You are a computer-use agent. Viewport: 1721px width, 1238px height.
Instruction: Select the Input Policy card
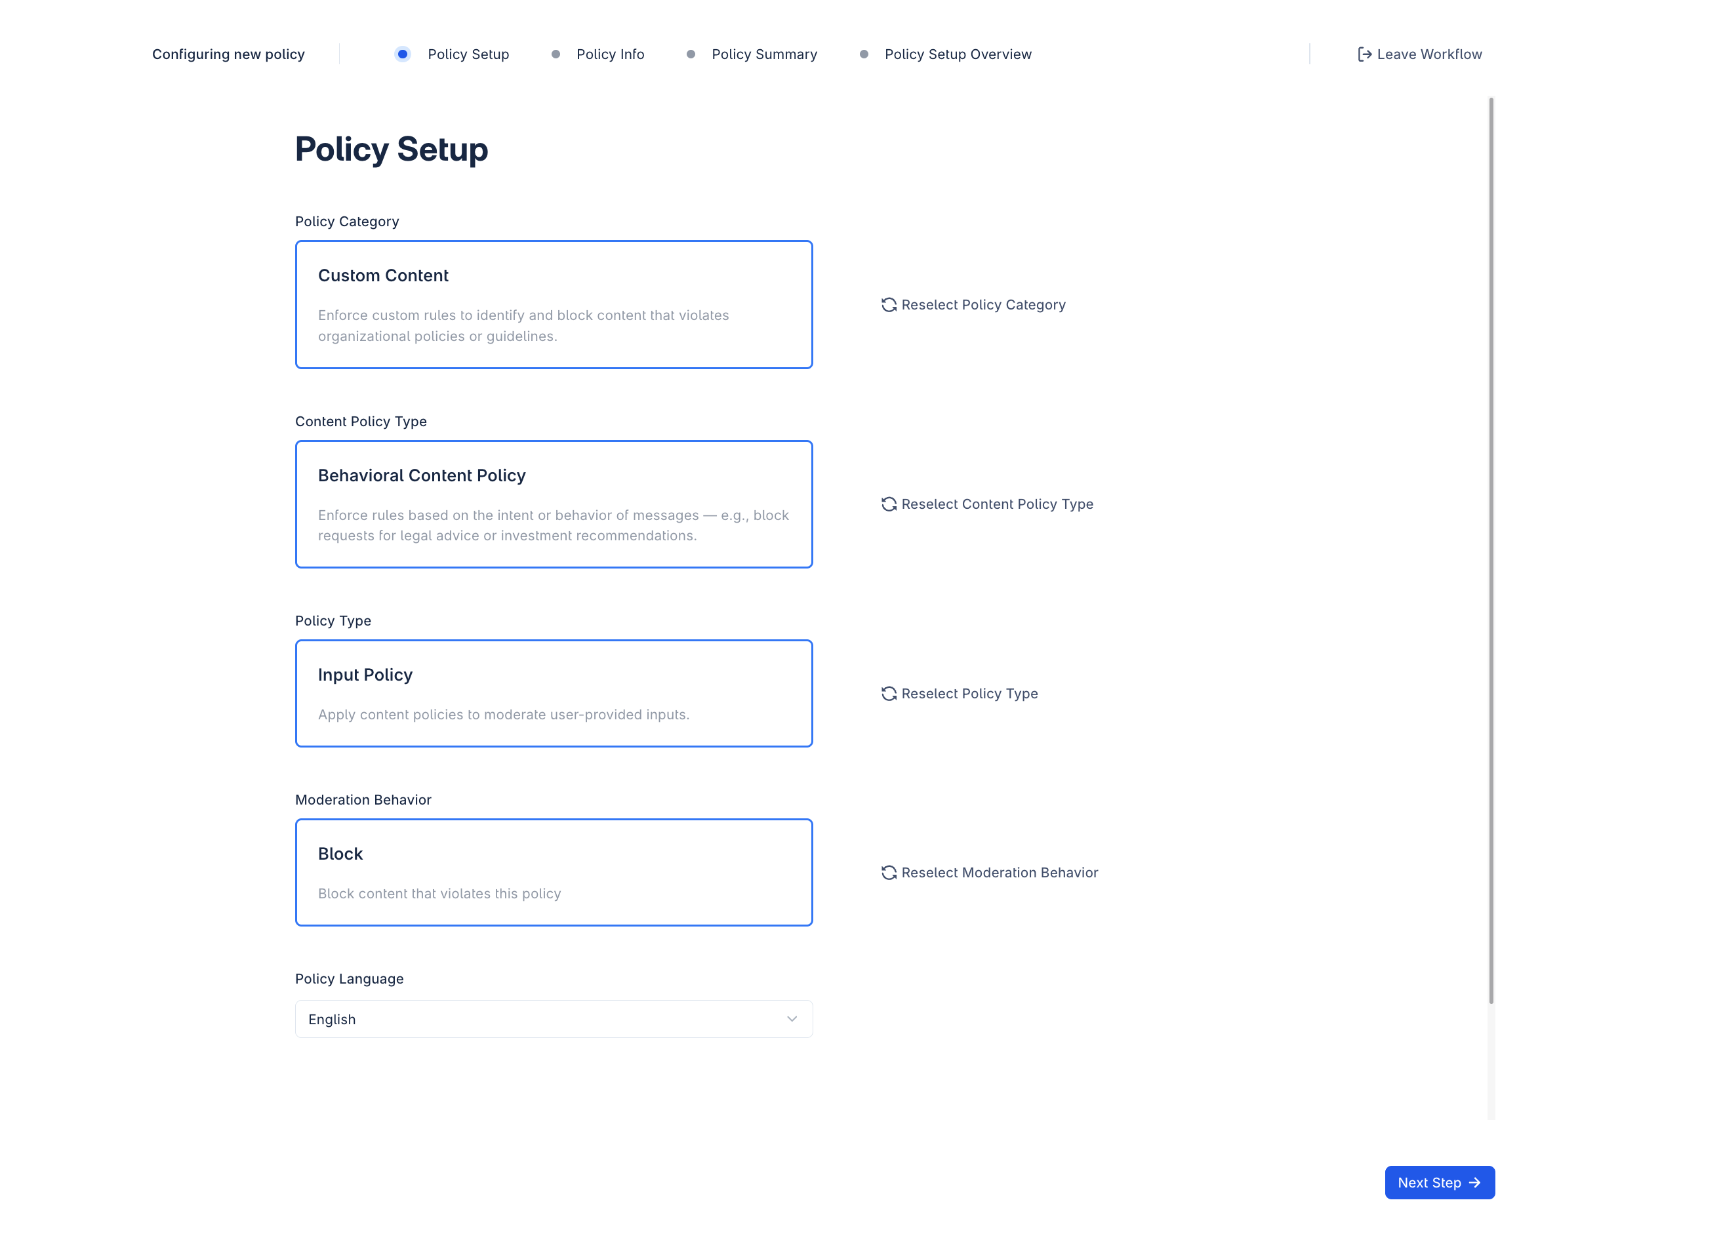pyautogui.click(x=554, y=694)
